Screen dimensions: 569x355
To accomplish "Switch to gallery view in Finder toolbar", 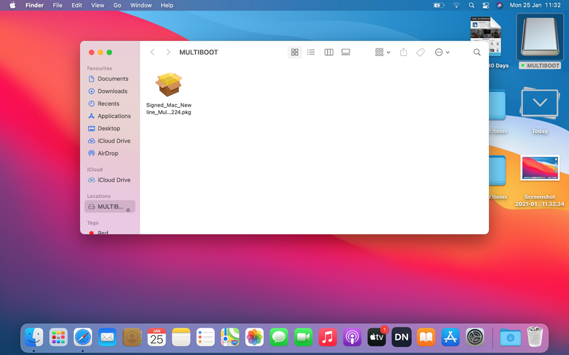I will 345,52.
